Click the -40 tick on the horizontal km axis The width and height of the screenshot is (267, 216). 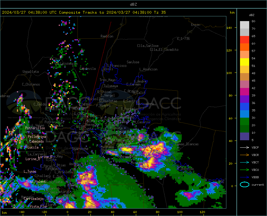[22, 212]
